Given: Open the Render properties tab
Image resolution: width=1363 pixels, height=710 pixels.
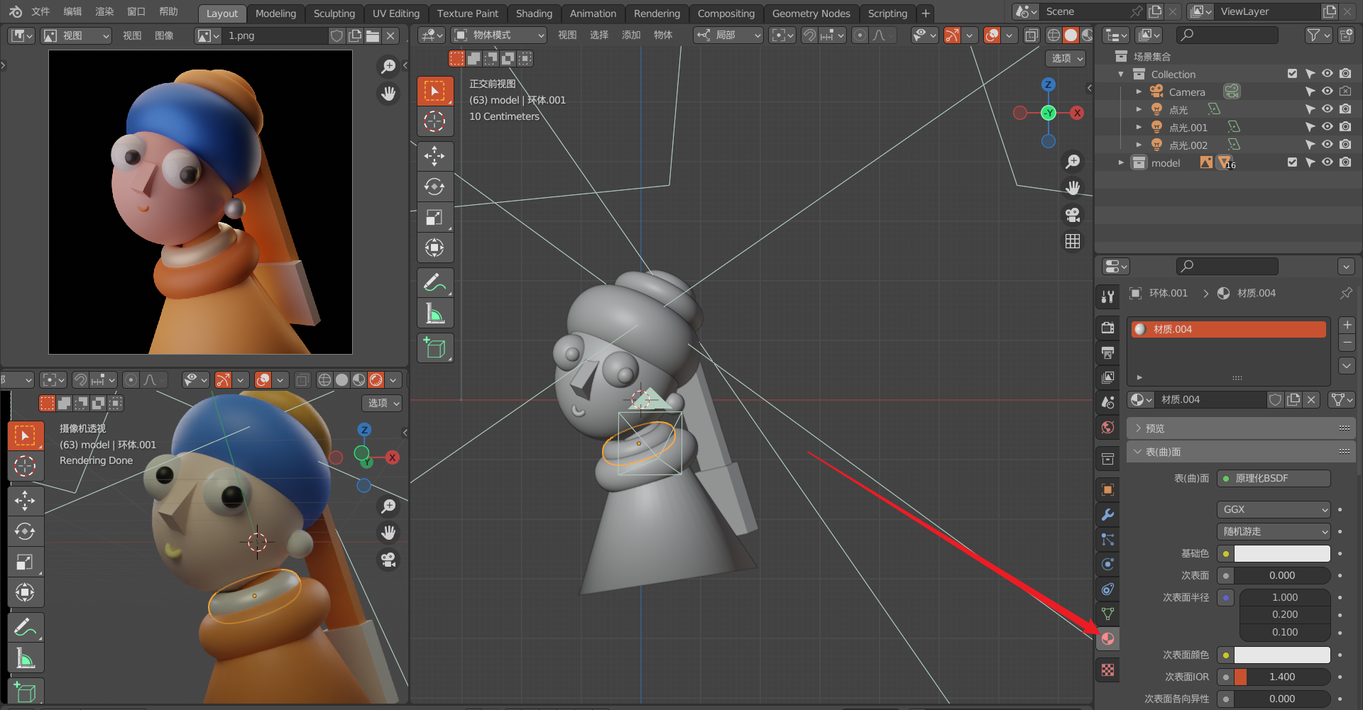Looking at the screenshot, I should pyautogui.click(x=1107, y=327).
